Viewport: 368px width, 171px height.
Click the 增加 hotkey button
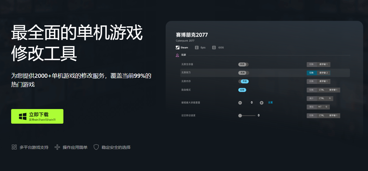[312, 107]
